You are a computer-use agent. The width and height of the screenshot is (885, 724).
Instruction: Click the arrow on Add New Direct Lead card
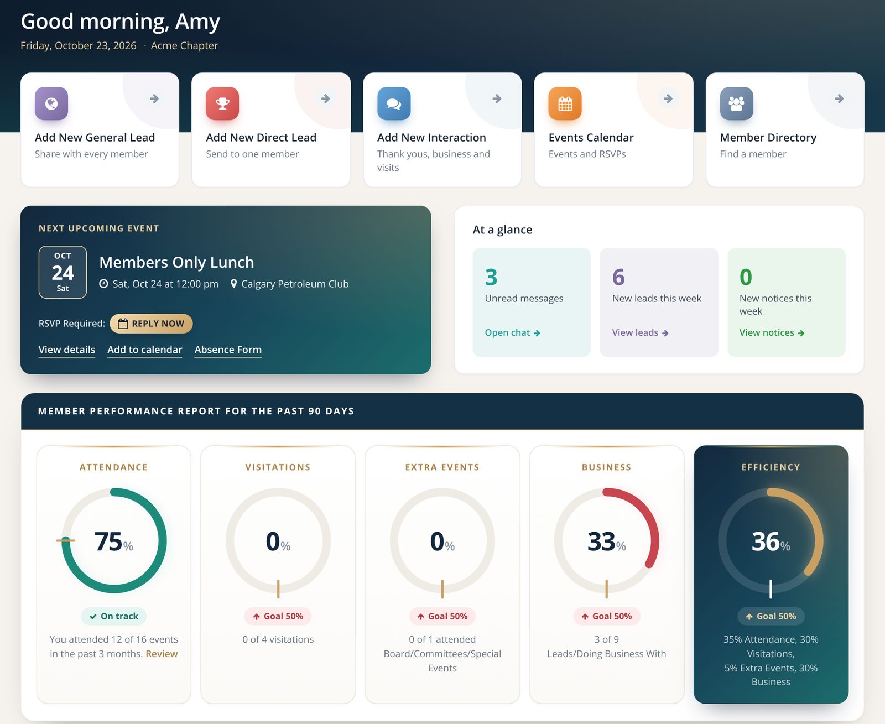[326, 98]
